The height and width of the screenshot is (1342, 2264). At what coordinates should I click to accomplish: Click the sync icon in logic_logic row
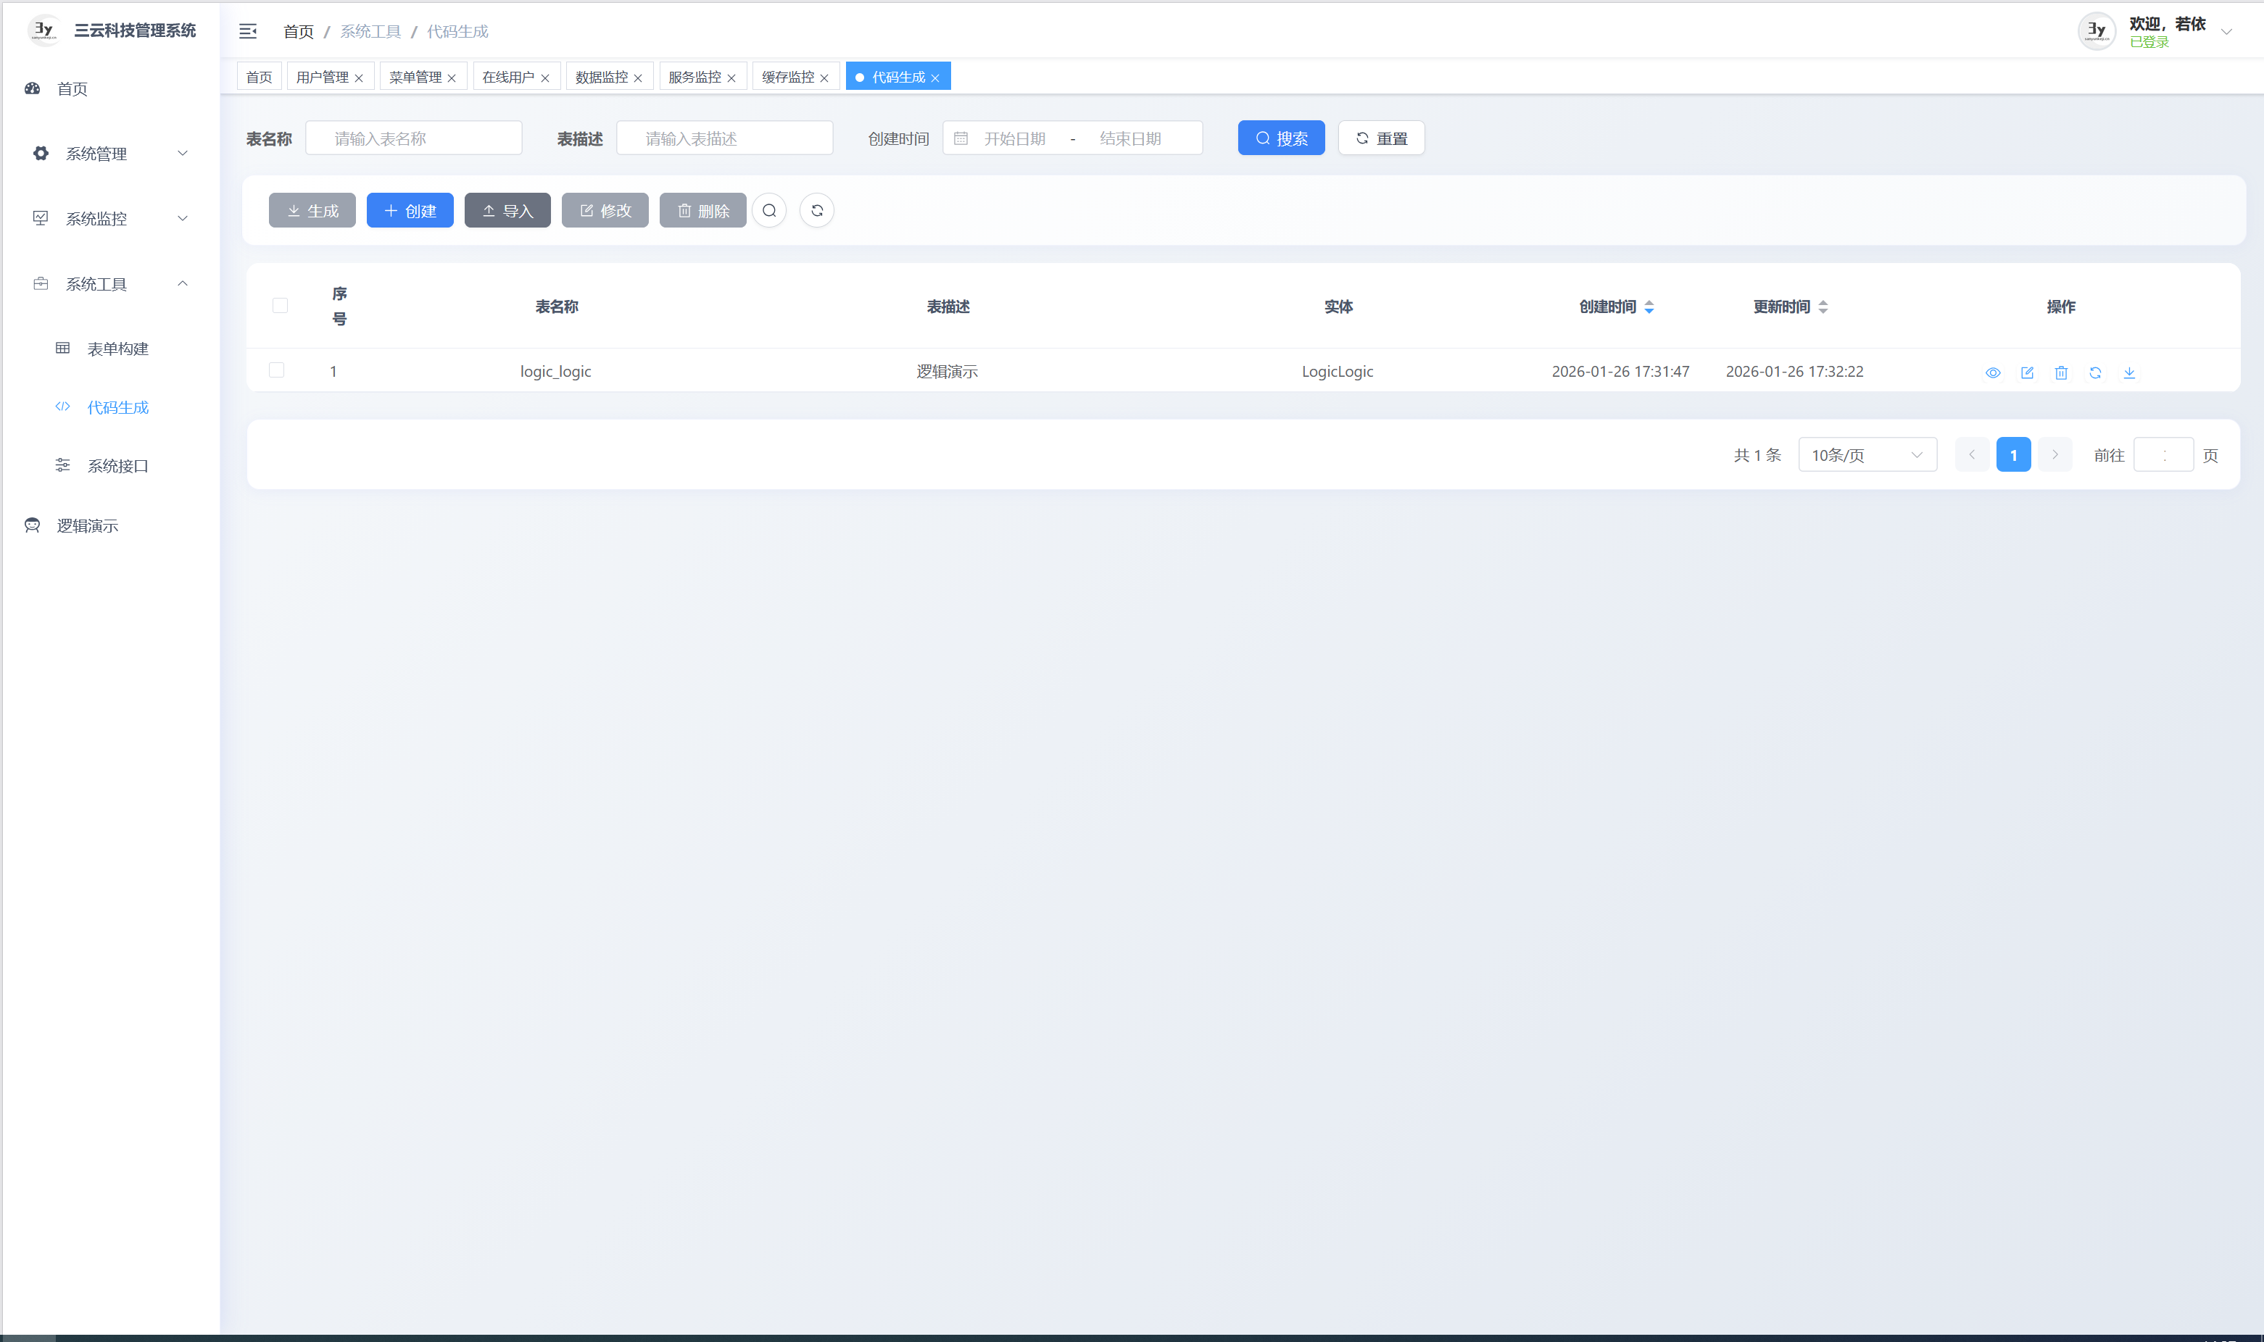pyautogui.click(x=2095, y=372)
